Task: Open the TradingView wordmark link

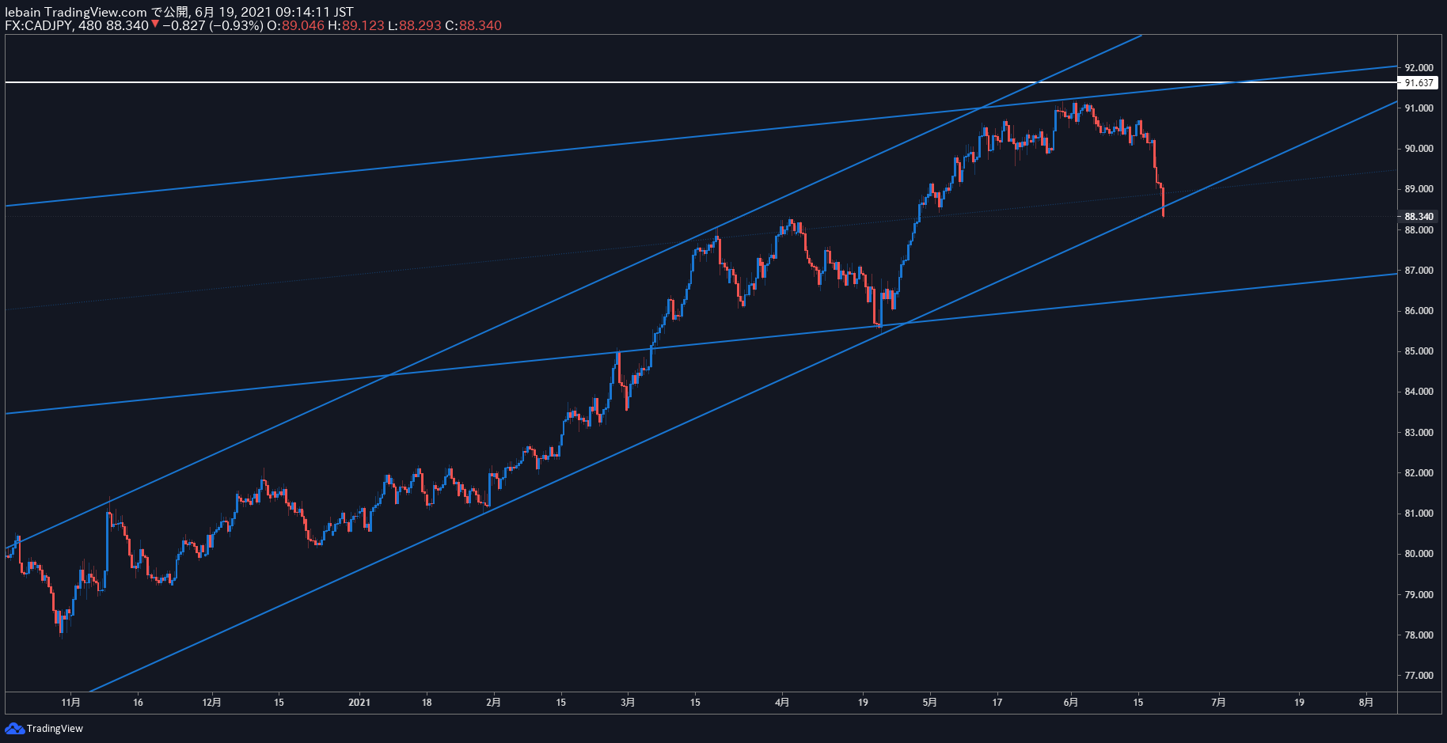Action: coord(55,728)
